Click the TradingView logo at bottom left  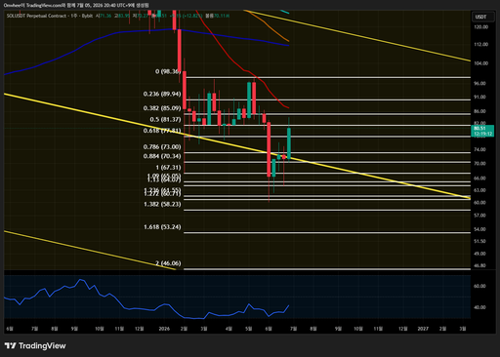coord(35,345)
